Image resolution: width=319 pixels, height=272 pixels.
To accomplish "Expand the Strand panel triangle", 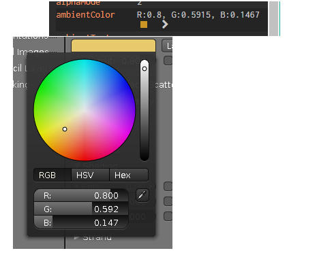I will pos(76,237).
